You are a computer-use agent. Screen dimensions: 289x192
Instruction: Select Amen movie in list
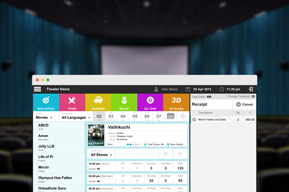click(59, 137)
